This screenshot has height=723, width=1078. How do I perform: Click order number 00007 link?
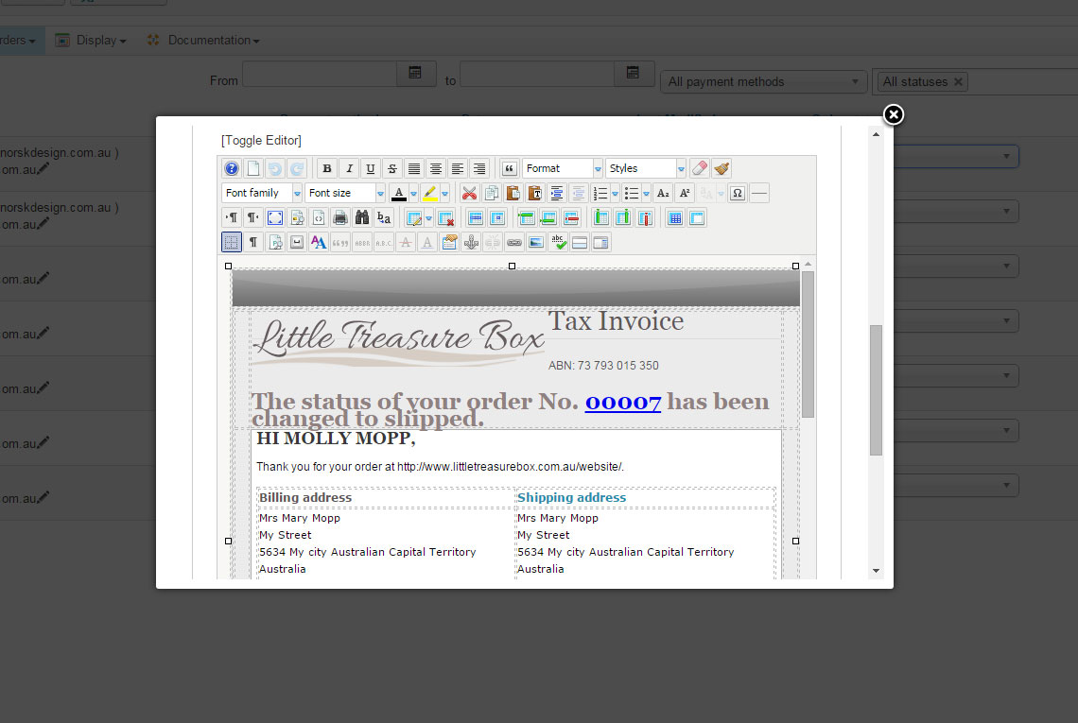point(622,402)
